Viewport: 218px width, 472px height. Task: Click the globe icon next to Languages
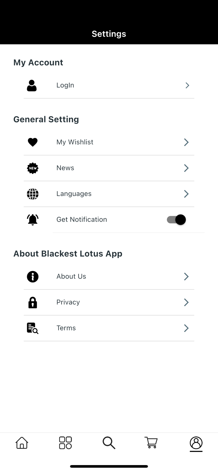tap(32, 194)
